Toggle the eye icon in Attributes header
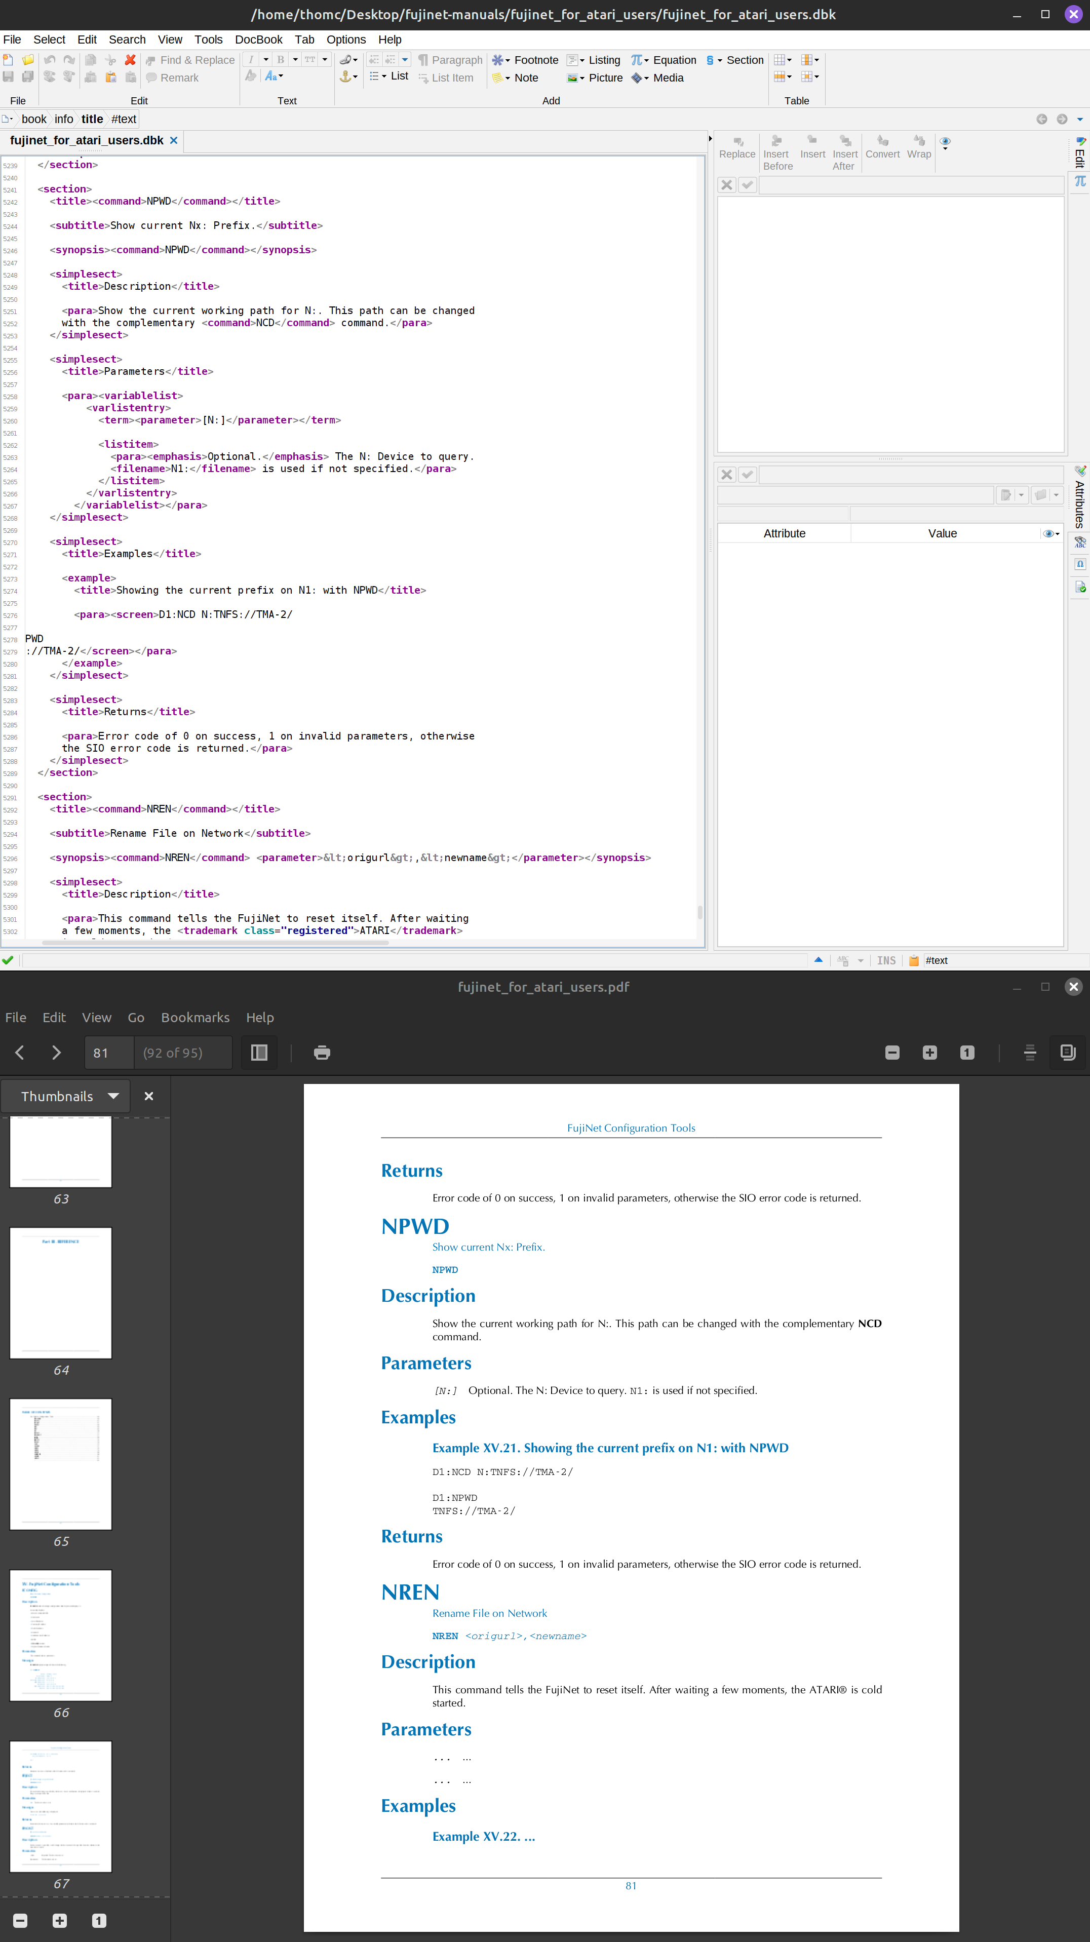 (x=1048, y=533)
